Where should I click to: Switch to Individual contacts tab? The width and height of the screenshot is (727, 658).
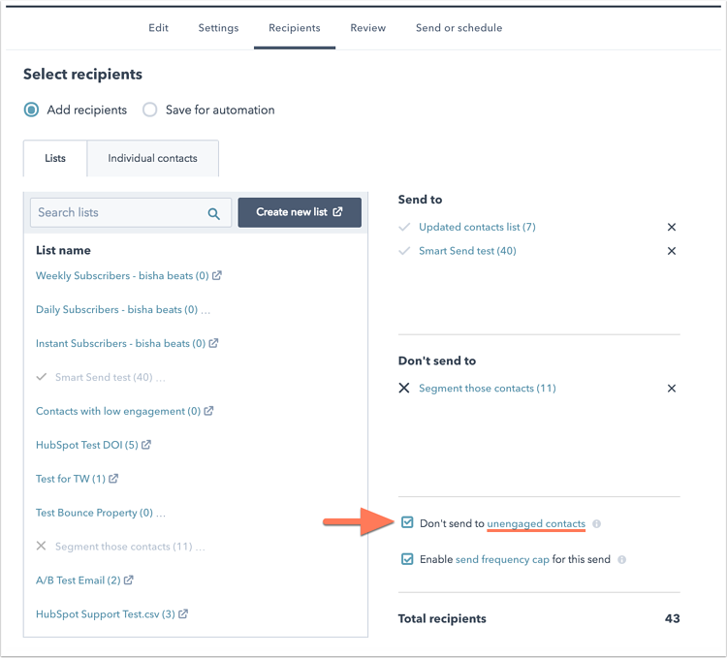pyautogui.click(x=152, y=159)
